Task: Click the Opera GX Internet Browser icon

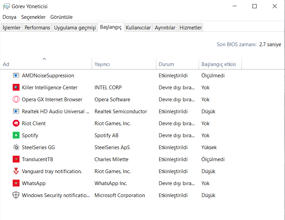Action: tap(16, 100)
